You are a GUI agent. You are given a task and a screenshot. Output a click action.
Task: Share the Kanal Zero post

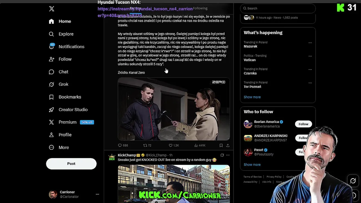click(x=228, y=145)
